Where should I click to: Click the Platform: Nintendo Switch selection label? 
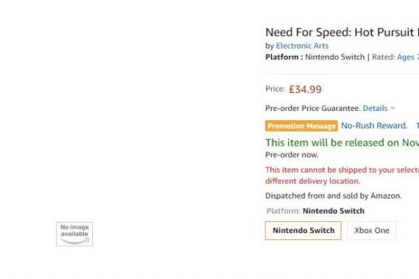pos(316,211)
